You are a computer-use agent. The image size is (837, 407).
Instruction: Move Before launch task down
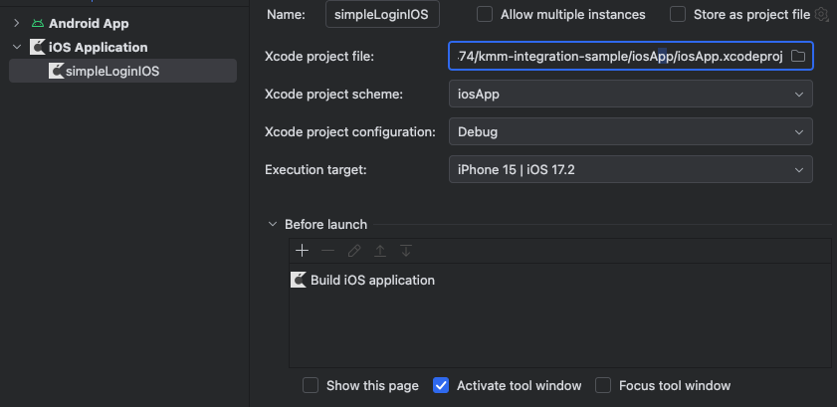pos(406,251)
